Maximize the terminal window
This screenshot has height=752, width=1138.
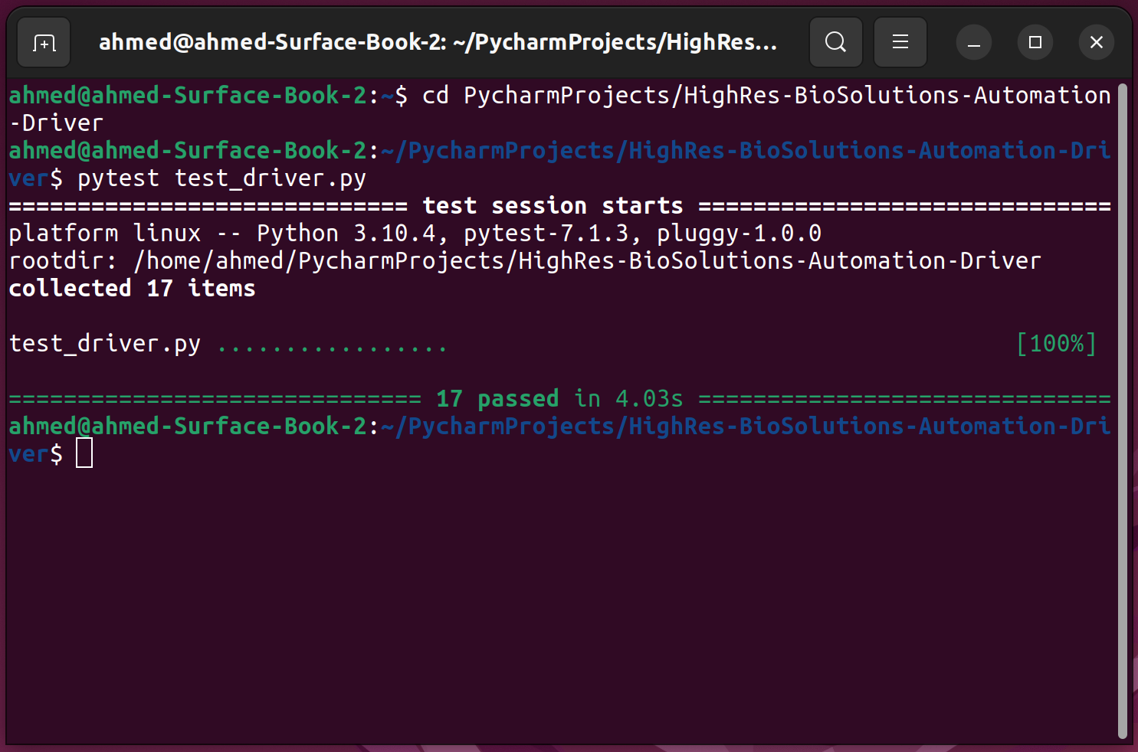[x=1035, y=42]
